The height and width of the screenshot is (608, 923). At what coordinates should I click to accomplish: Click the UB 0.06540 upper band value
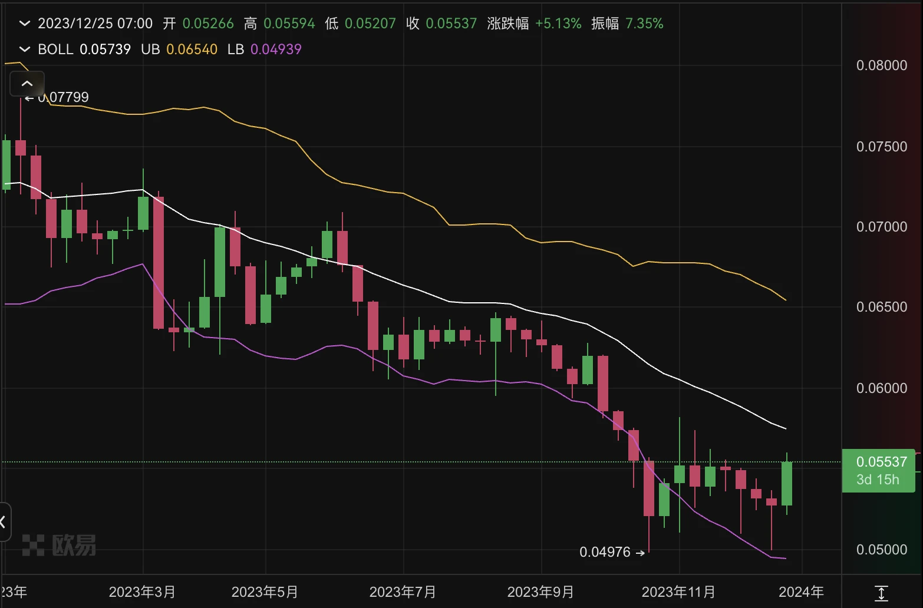click(192, 49)
